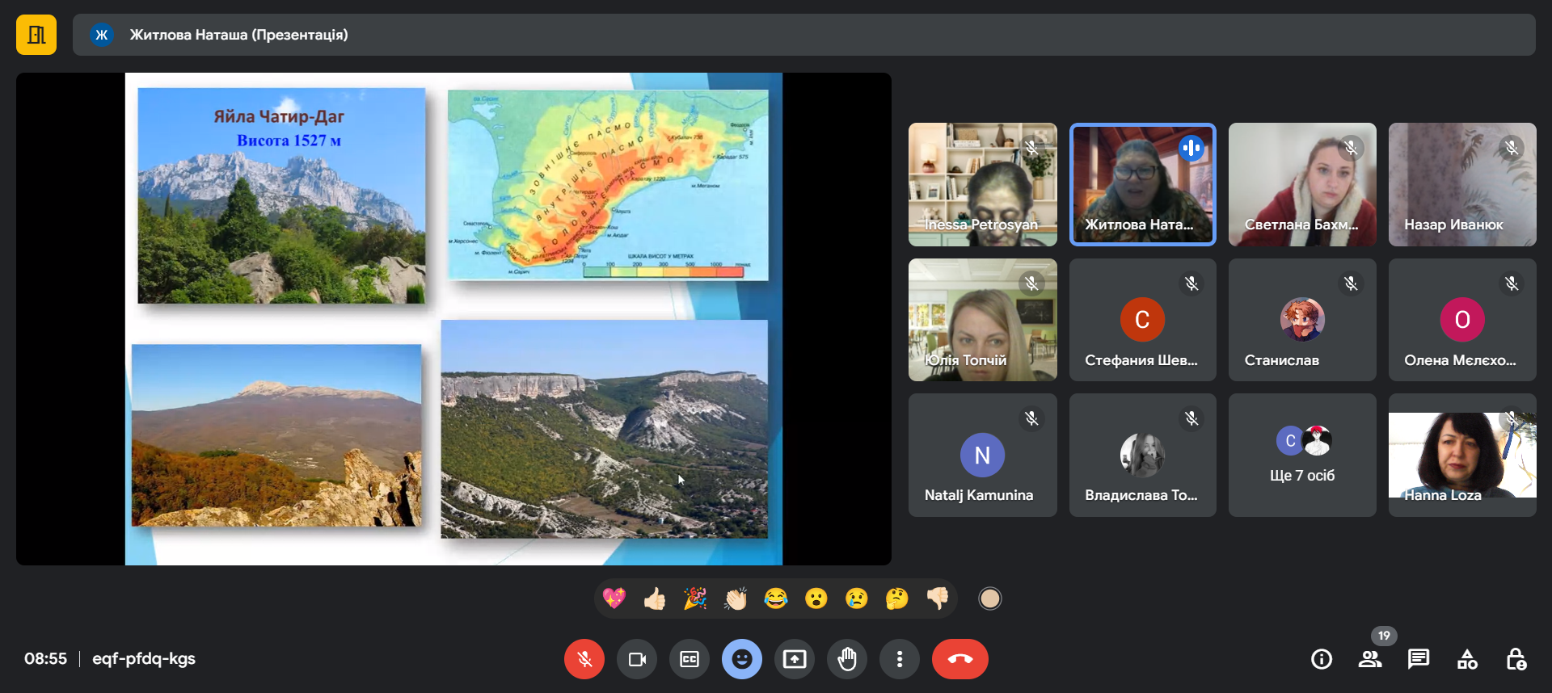This screenshot has height=693, width=1552.
Task: Send the thumbs up reaction
Action: [x=655, y=598]
